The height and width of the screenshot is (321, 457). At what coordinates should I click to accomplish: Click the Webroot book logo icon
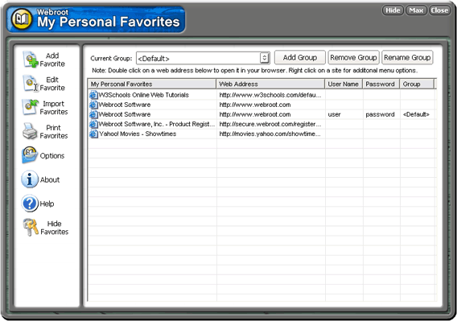(22, 19)
